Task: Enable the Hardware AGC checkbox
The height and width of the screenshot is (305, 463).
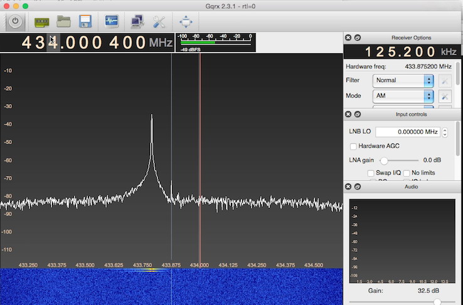Action: tap(353, 147)
